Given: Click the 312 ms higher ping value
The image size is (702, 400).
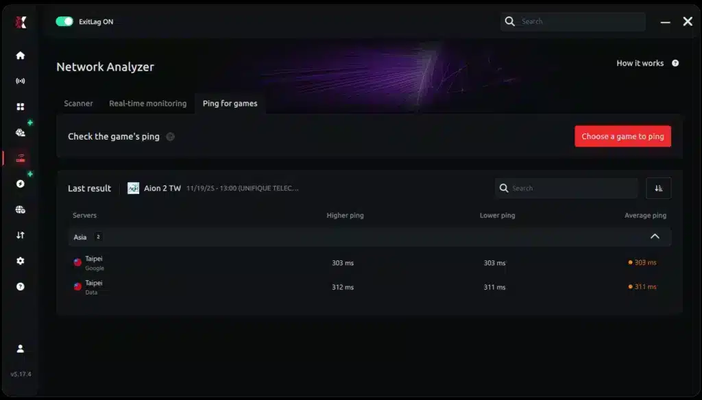Looking at the screenshot, I should coord(343,287).
